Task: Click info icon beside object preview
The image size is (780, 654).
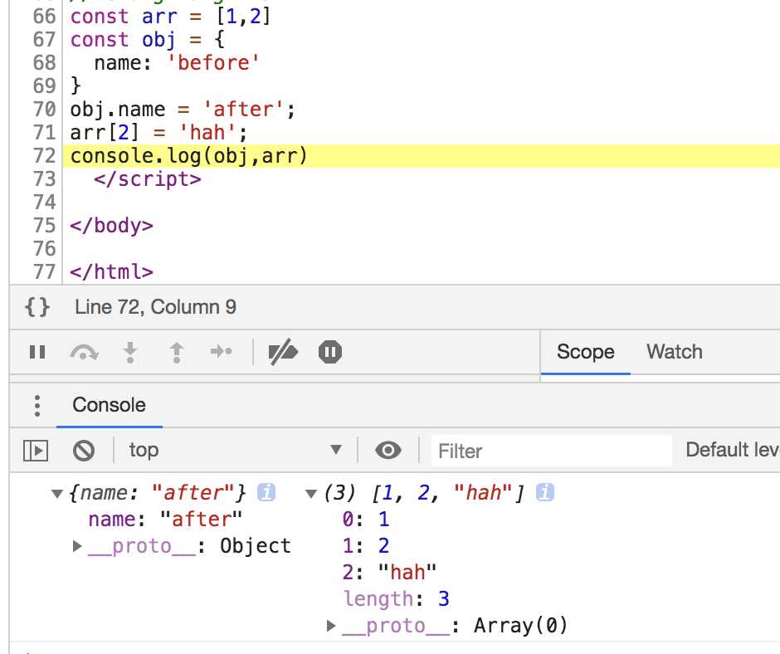Action: 266,492
